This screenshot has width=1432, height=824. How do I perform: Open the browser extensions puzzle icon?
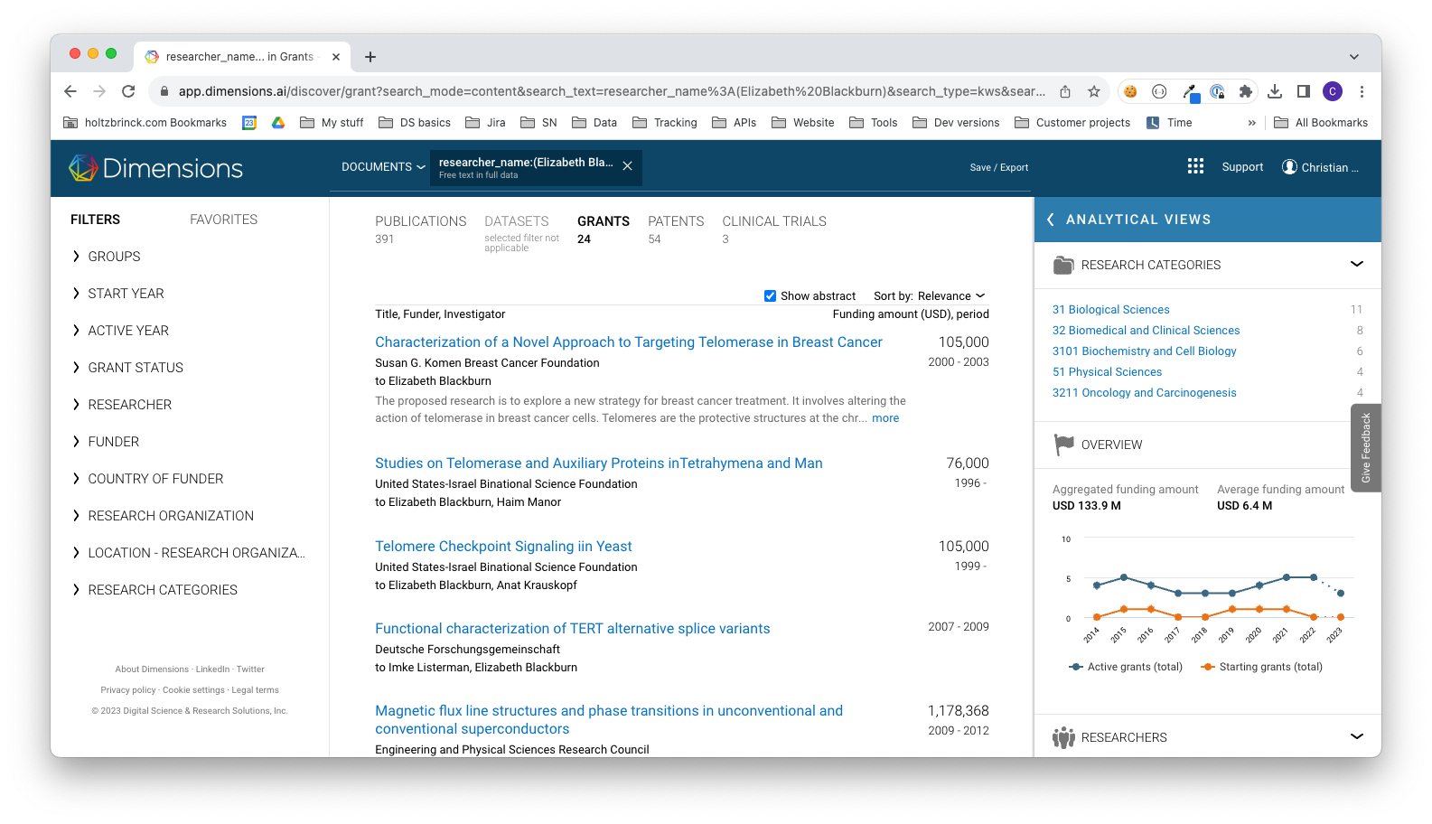(x=1246, y=91)
